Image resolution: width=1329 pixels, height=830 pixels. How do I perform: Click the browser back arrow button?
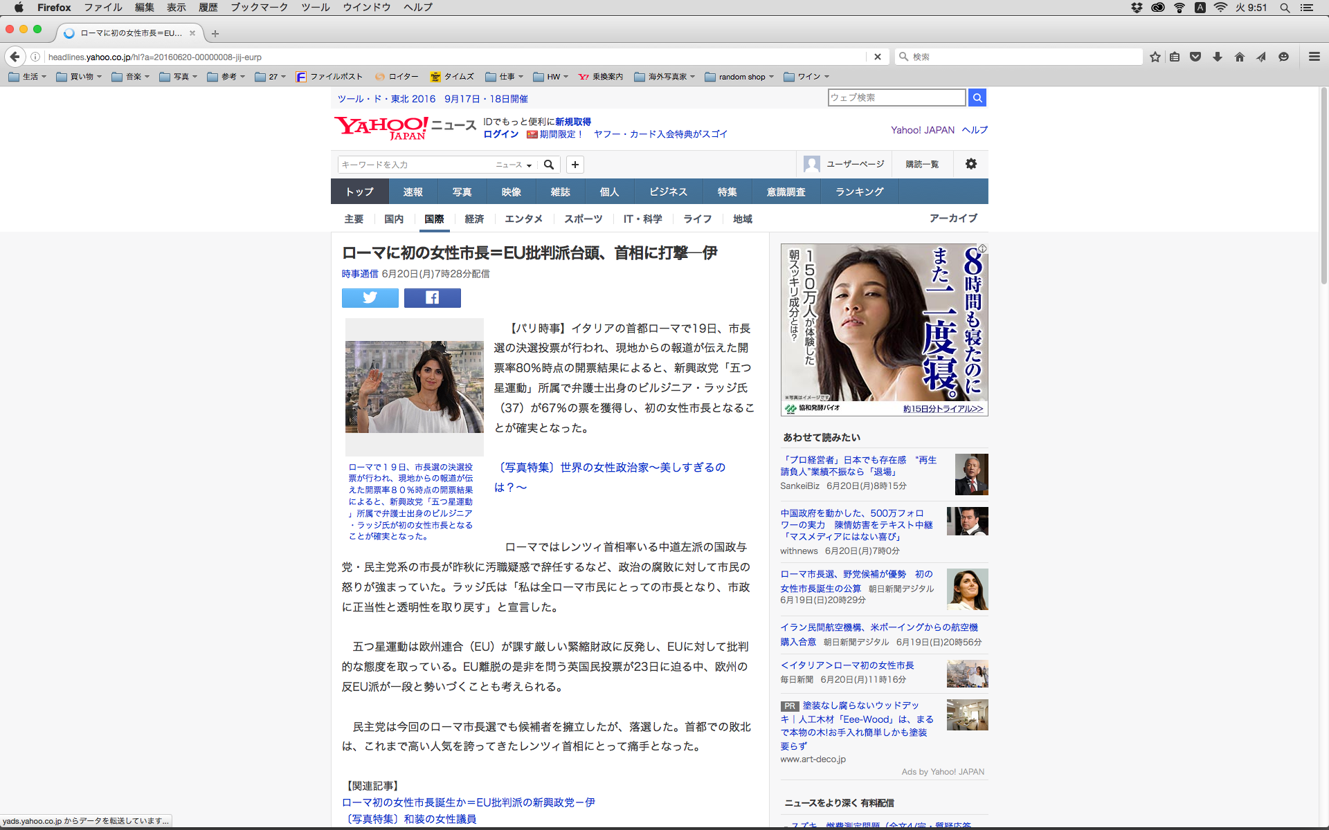pos(15,57)
